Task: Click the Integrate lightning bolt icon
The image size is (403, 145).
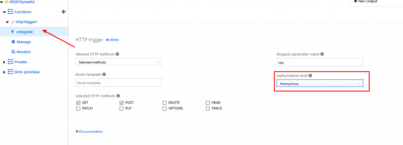Action: (x=12, y=32)
